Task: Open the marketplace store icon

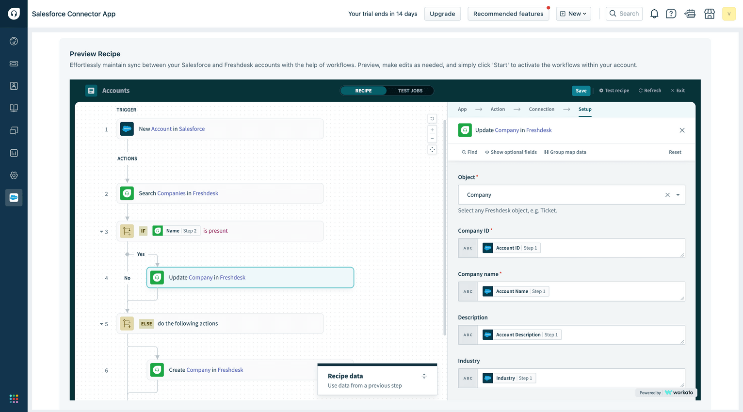Action: point(710,14)
